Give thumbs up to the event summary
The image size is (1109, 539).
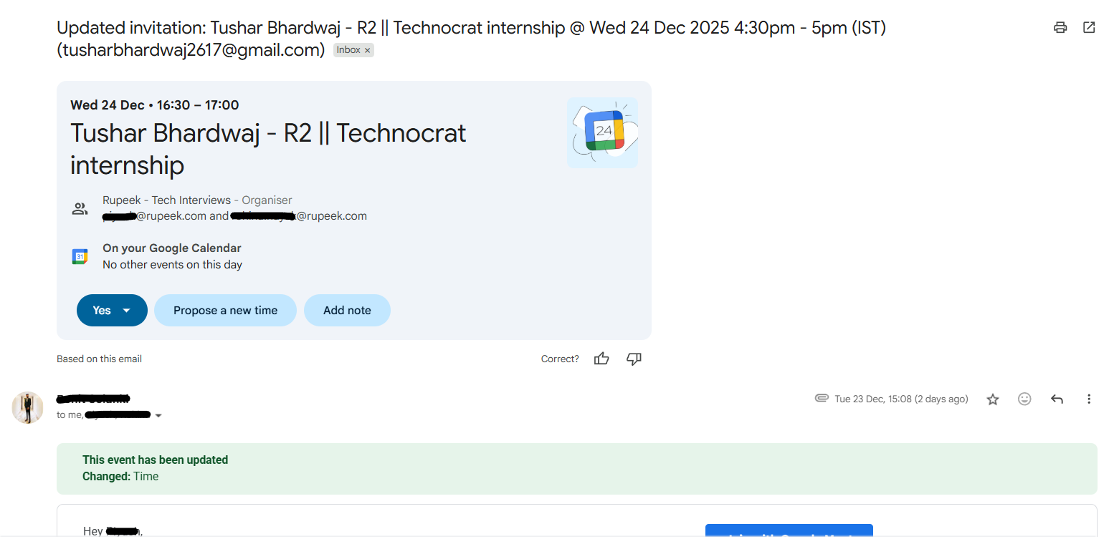(x=601, y=359)
